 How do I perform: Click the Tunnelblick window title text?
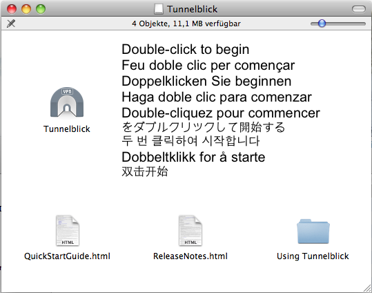point(192,9)
